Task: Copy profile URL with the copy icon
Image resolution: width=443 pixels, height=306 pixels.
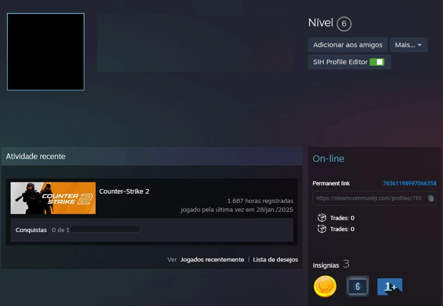Action: pos(431,198)
